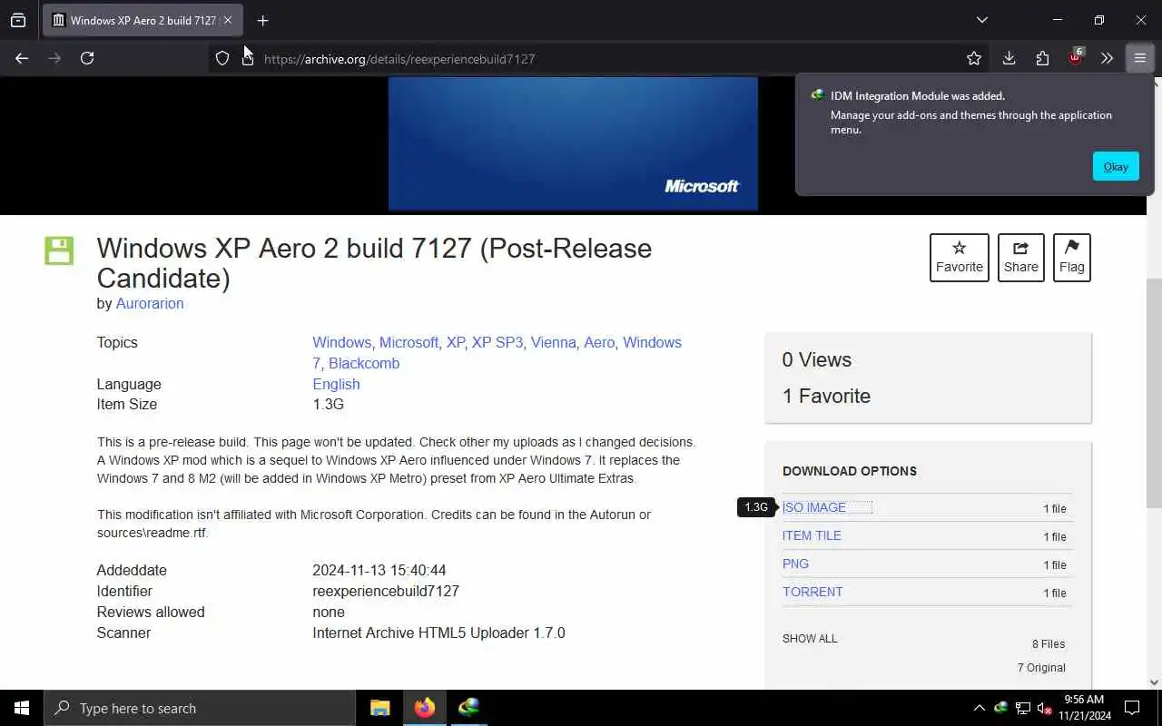Open the Aero topic link
The width and height of the screenshot is (1162, 726).
coord(599,342)
